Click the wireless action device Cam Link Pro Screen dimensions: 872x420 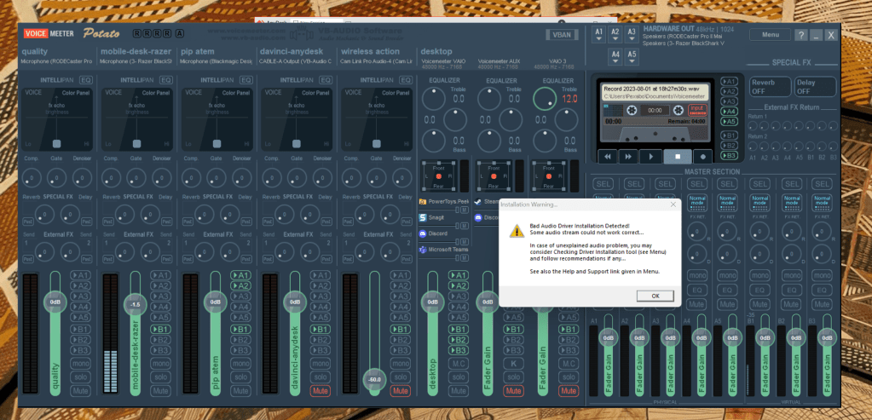pos(376,61)
